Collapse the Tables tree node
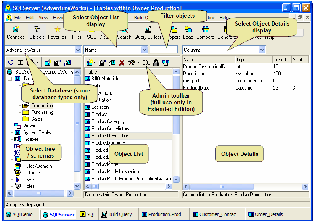Screen dimensions: 315x224 point(10,79)
